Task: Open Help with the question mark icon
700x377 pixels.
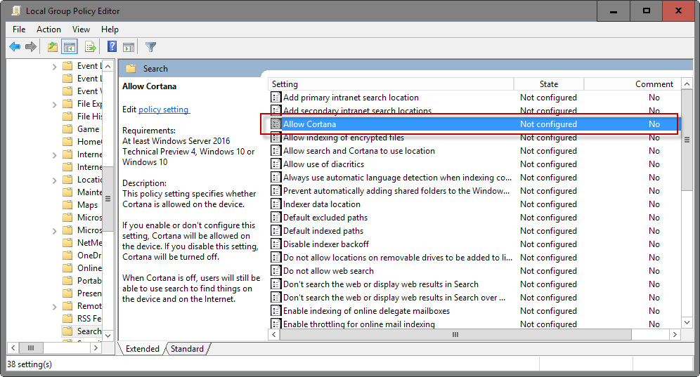Action: [112, 47]
